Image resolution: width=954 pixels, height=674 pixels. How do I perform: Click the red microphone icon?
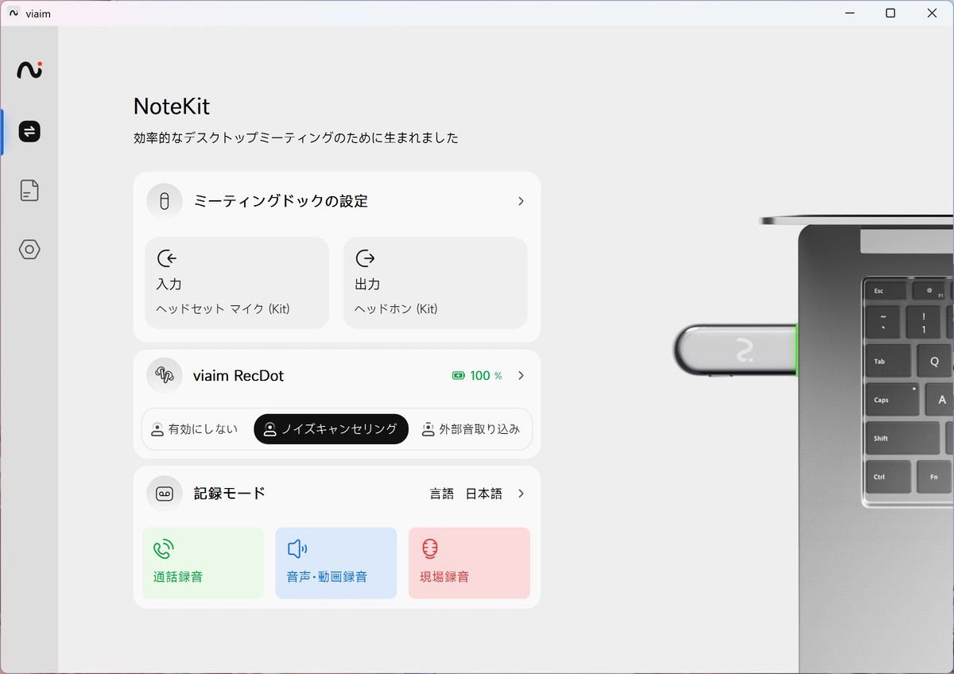430,548
